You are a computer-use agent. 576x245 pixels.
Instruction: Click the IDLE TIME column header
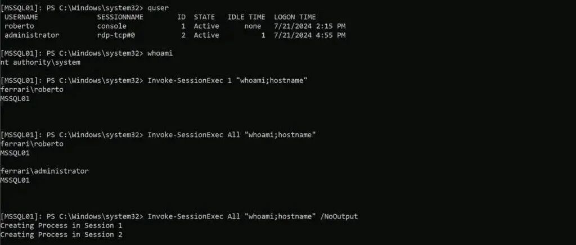click(246, 17)
